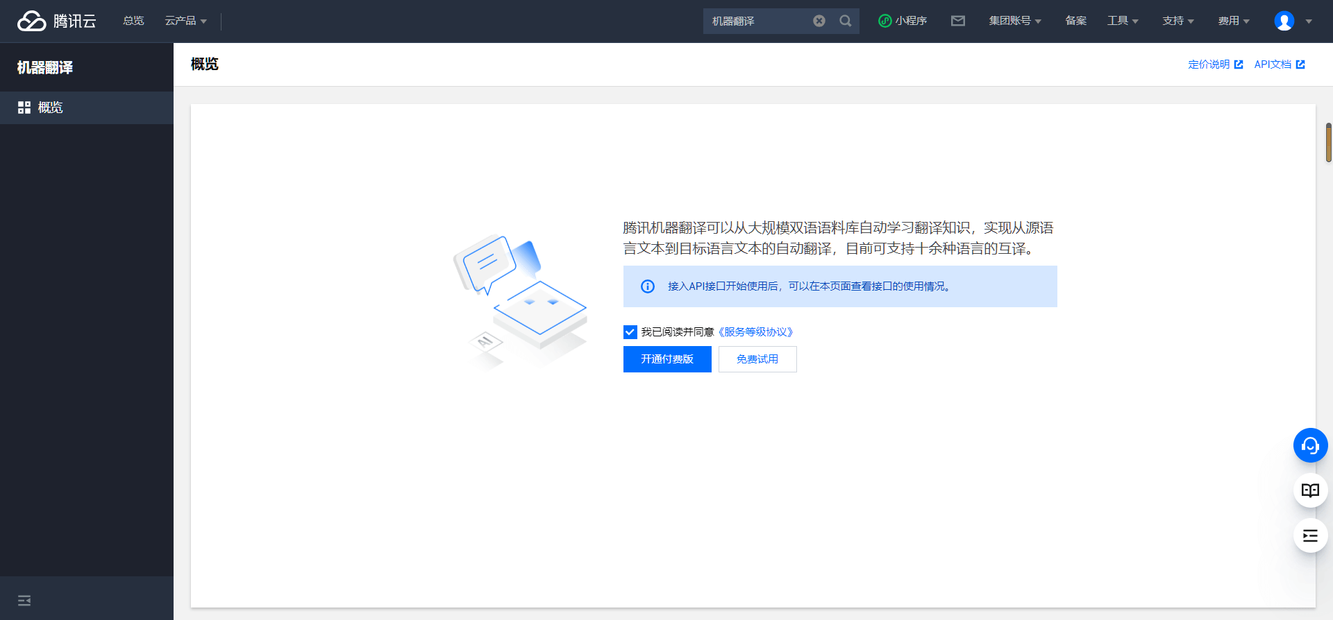The width and height of the screenshot is (1333, 620).
Task: Open the 《服务等级协议》 link
Action: (755, 332)
